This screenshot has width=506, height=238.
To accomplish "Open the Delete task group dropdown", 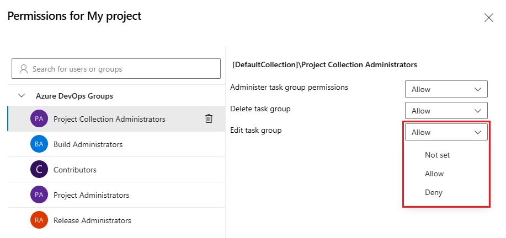I will [446, 111].
